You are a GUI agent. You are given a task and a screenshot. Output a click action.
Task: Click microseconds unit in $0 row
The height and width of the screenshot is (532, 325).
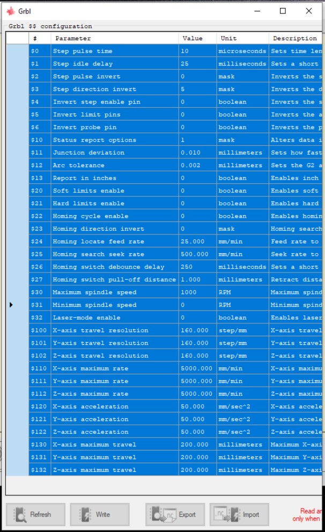pyautogui.click(x=242, y=51)
